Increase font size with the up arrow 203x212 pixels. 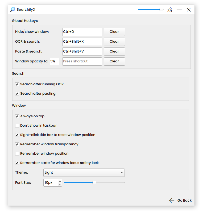[x=60, y=181]
